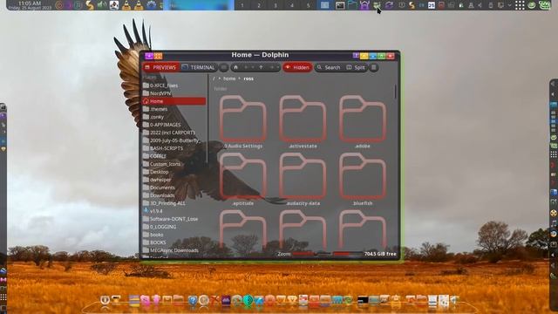Viewport: 558px width, 314px height.
Task: Toggle the Hidden files button
Action: 297,67
